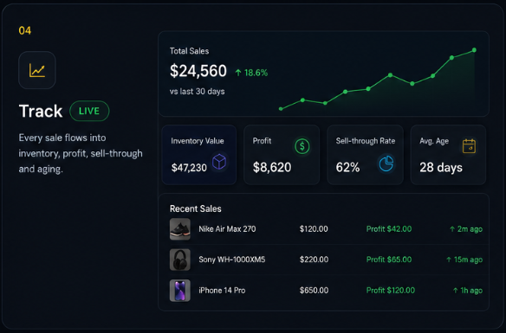This screenshot has width=506, height=333.
Task: Click the Every sale flows description text
Action: click(81, 153)
